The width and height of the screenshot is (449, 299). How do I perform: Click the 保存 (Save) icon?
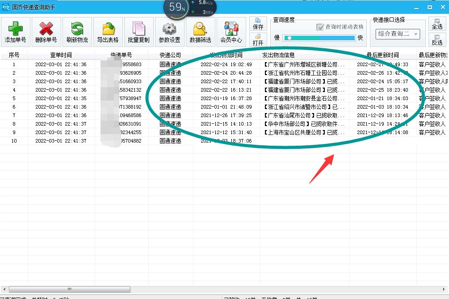click(258, 25)
